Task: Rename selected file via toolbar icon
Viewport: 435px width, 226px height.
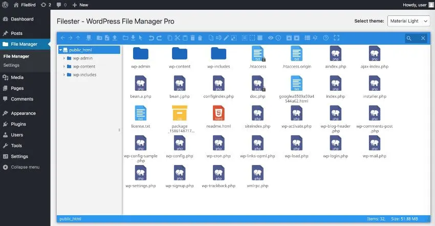Action: pyautogui.click(x=219, y=38)
